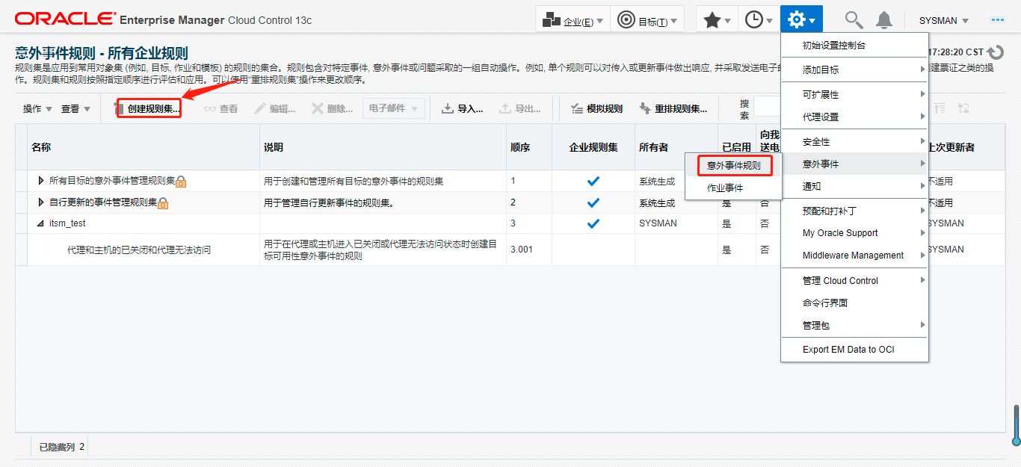Click the 创建规则集 (Create Rule Set) button
This screenshot has height=467, width=1021.
coord(149,108)
